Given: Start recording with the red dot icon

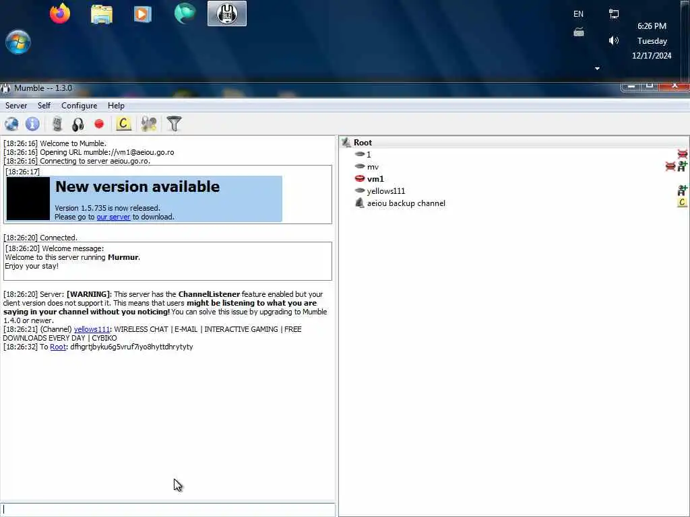Looking at the screenshot, I should coord(99,124).
